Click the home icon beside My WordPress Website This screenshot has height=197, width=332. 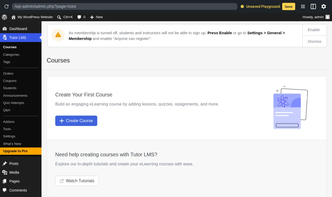coord(13,17)
